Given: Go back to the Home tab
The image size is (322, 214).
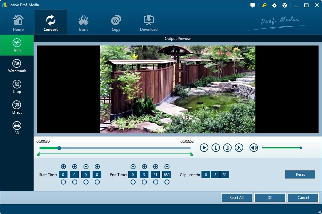Looking at the screenshot, I should 18,22.
